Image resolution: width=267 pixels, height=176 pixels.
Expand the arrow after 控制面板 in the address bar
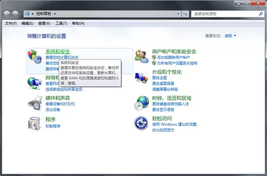[55, 14]
